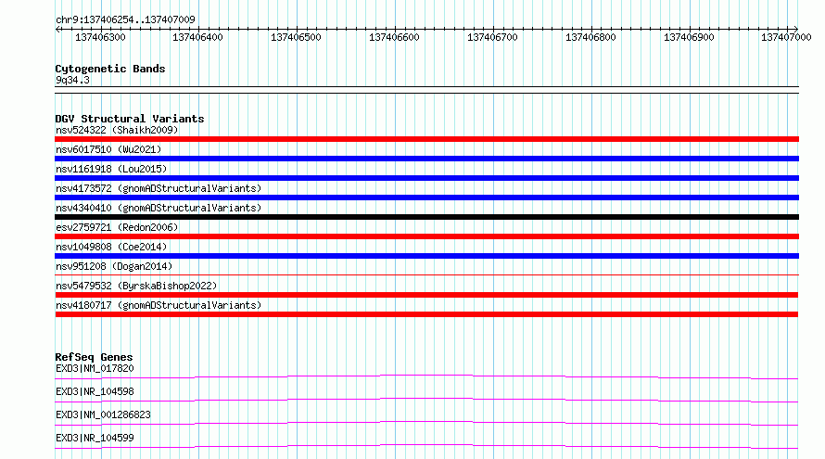Screen dimensions: 825x459
Task: Click the magenta line for EXD3|NR_104598
Action: tap(426, 400)
